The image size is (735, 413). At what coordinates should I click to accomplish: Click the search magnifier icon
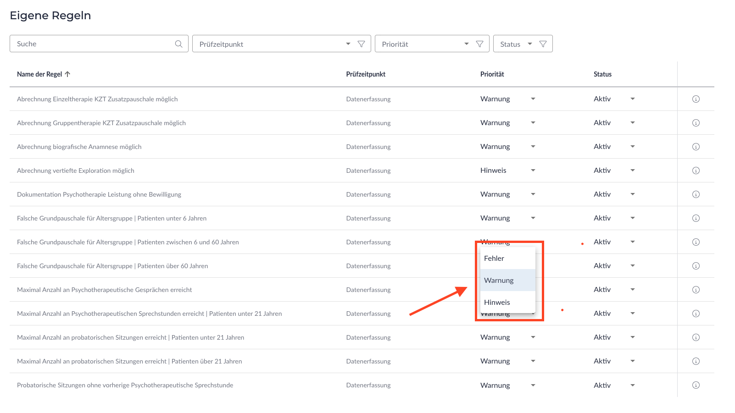178,44
